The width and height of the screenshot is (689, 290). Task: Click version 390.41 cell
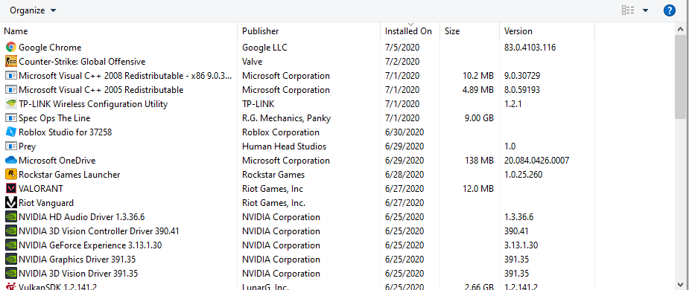[516, 231]
